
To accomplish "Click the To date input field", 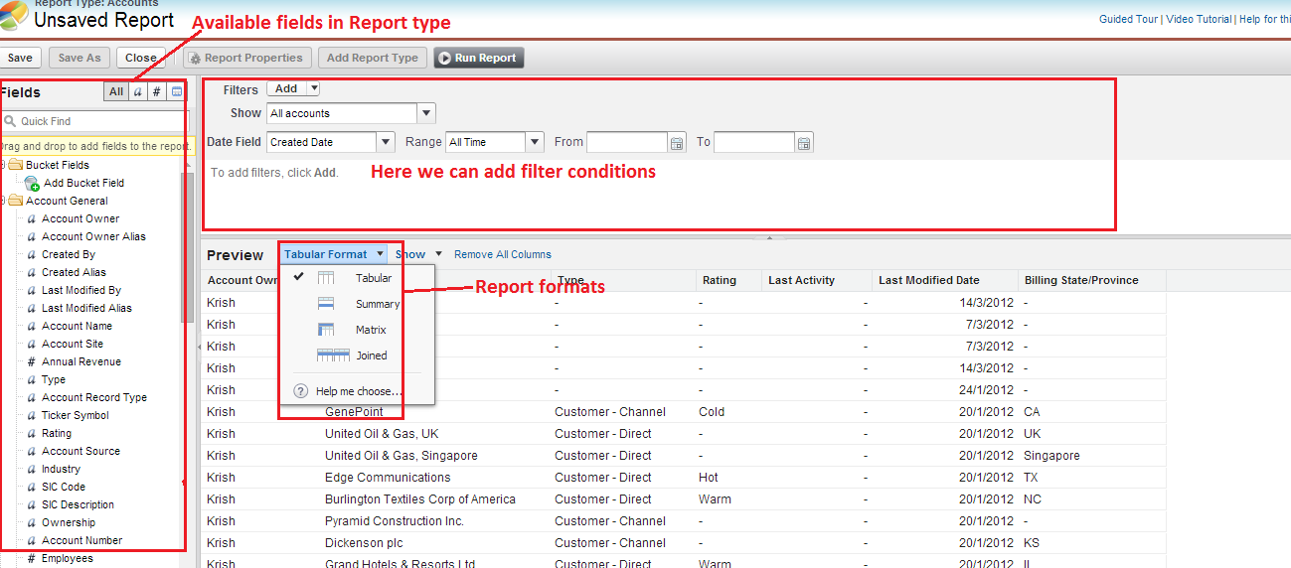I will click(x=754, y=142).
